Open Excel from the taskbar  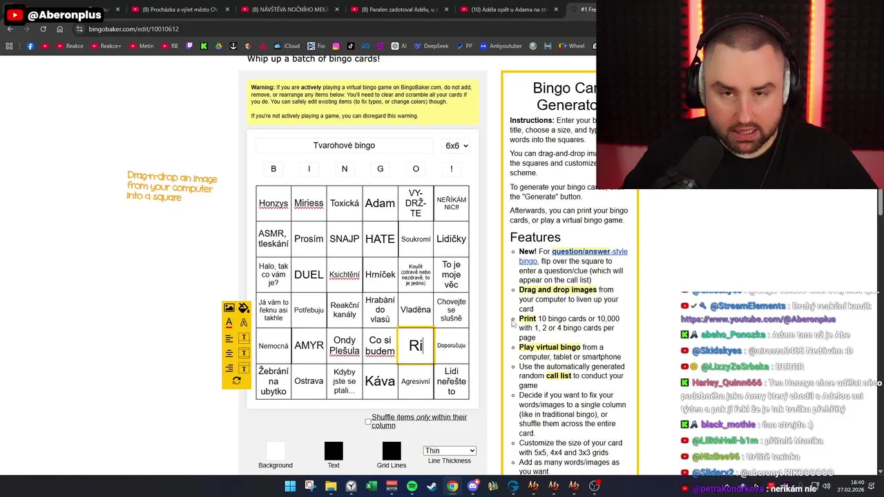click(371, 486)
